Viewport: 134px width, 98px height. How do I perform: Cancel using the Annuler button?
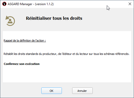82,91
